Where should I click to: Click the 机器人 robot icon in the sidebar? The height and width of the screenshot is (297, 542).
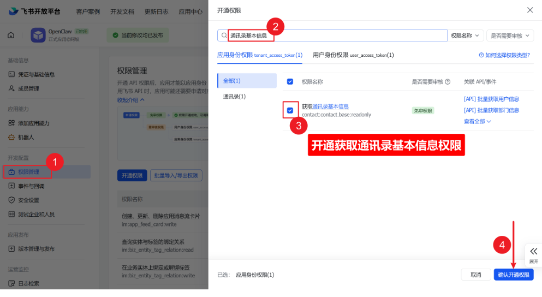click(11, 137)
